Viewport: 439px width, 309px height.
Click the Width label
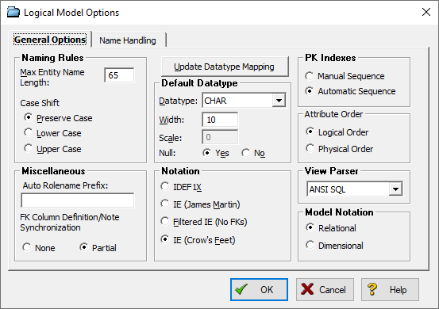pyautogui.click(x=171, y=120)
